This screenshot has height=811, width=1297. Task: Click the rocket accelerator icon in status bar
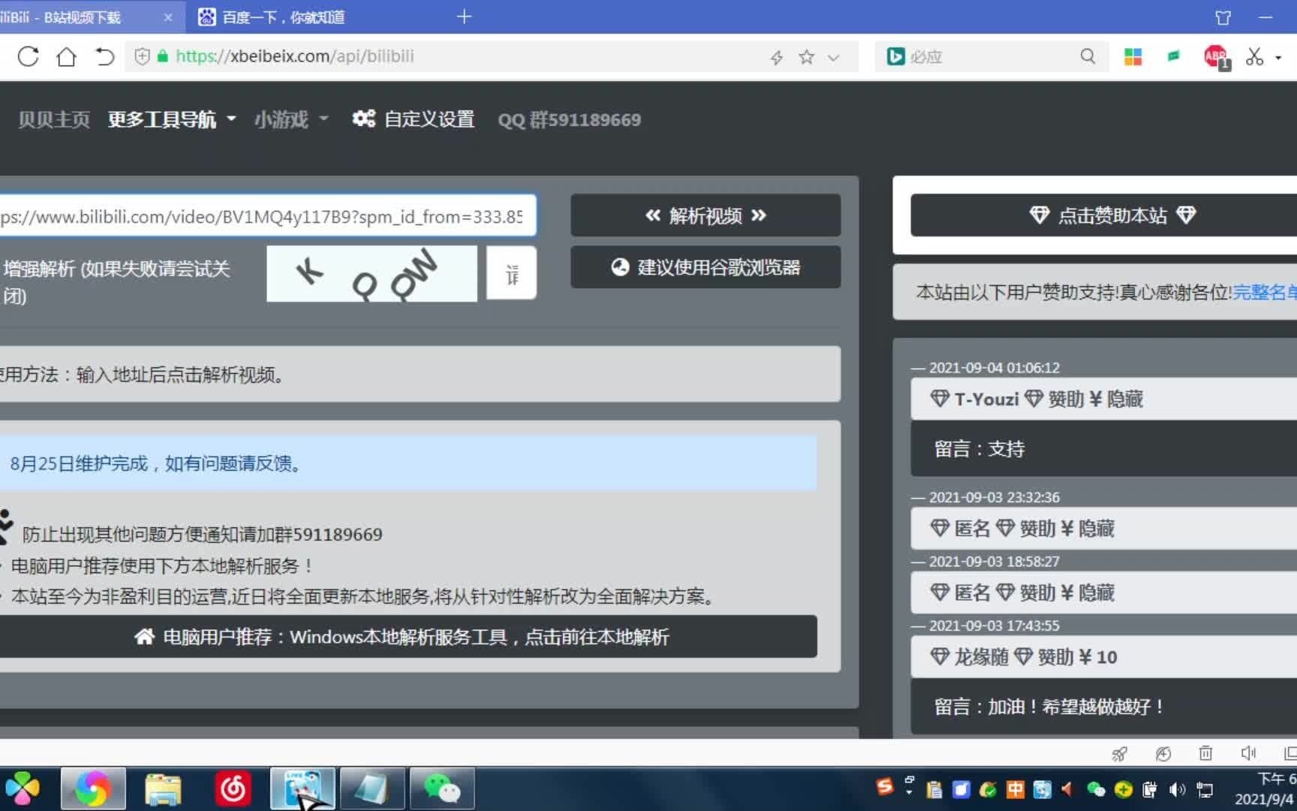(1120, 753)
